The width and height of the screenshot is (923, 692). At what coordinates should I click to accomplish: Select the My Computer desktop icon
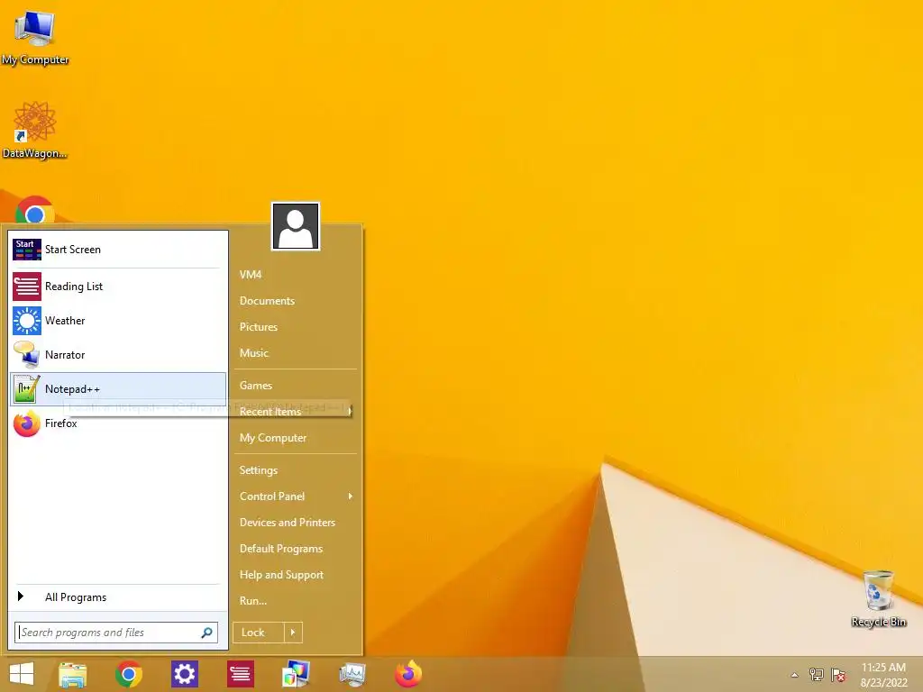(x=35, y=37)
